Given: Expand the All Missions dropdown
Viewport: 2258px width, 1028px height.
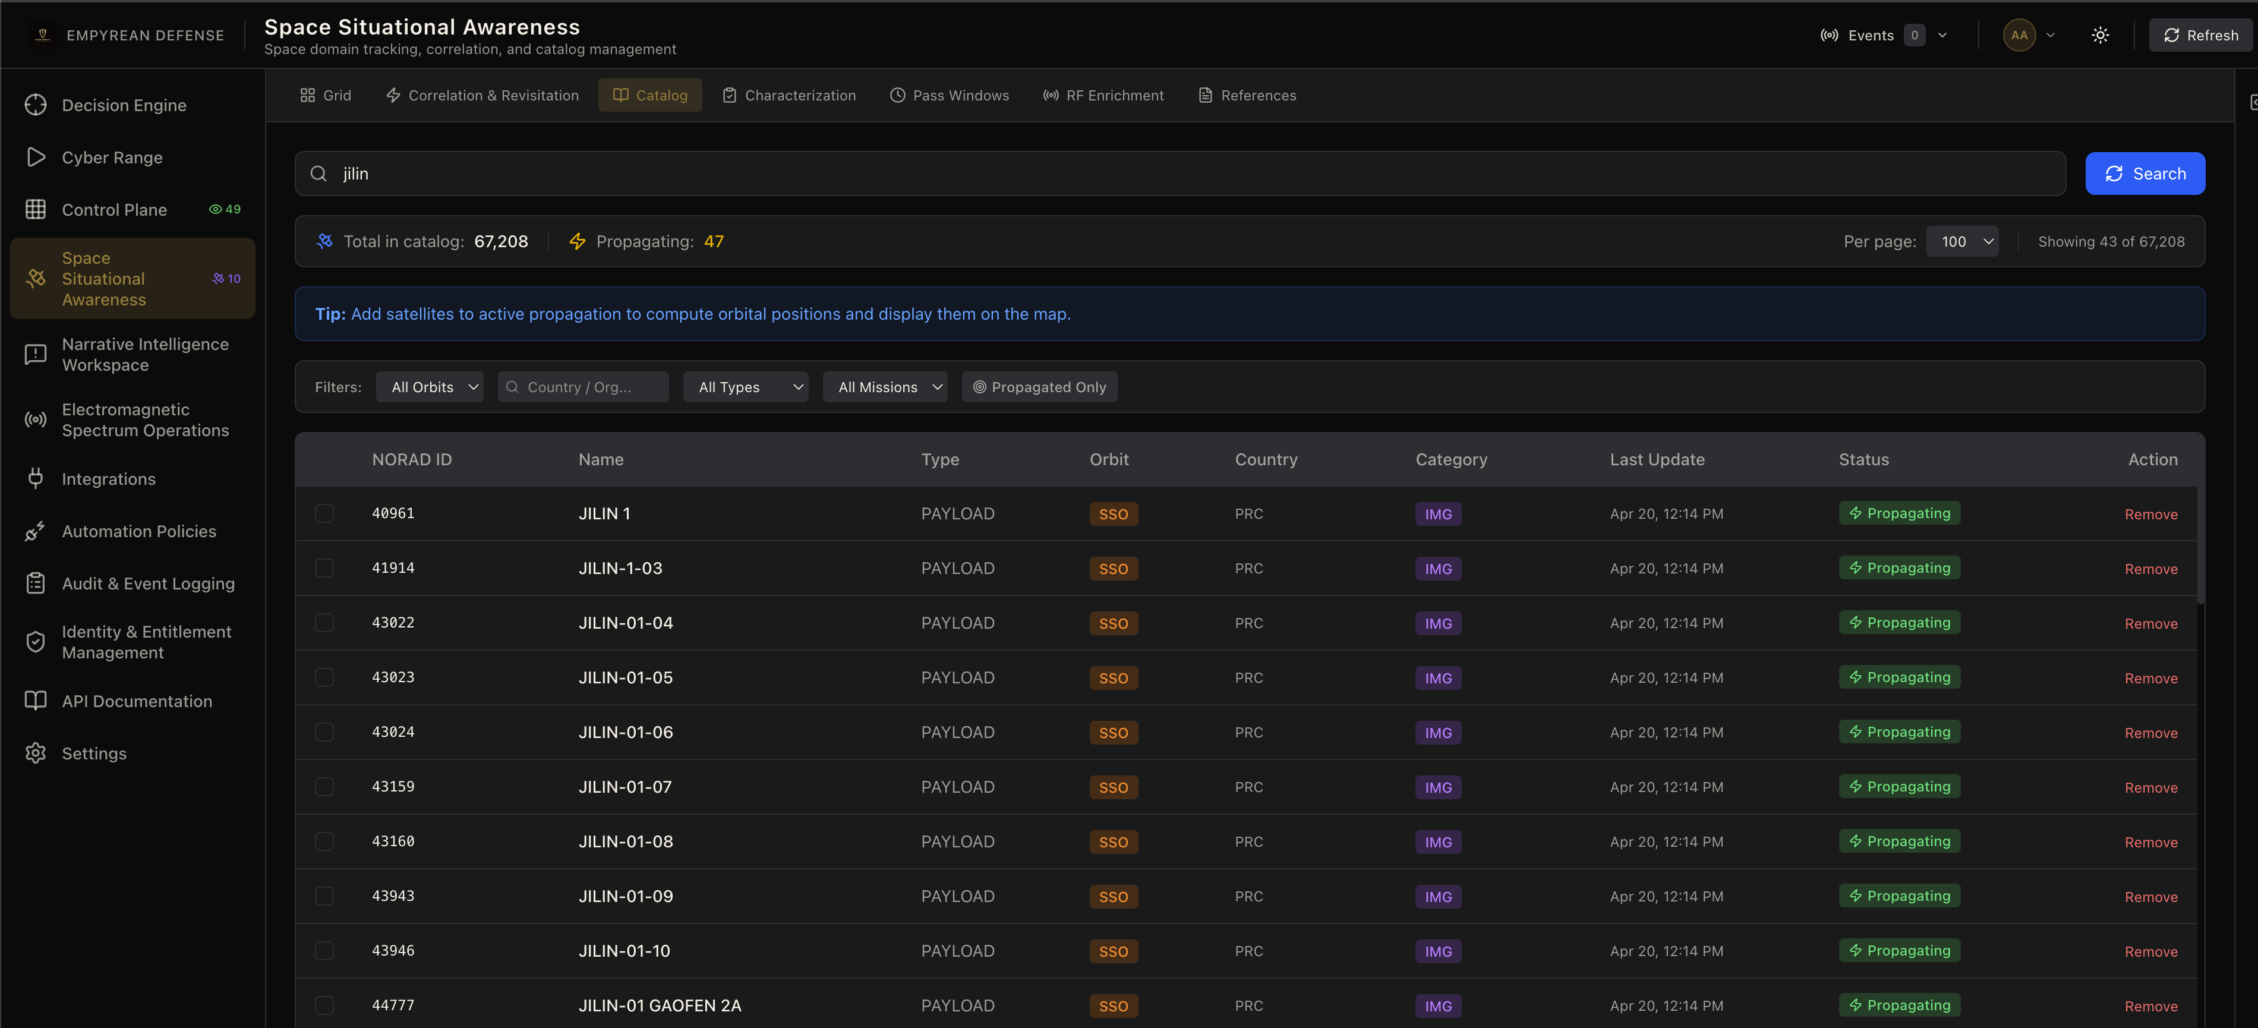Looking at the screenshot, I should pos(885,387).
